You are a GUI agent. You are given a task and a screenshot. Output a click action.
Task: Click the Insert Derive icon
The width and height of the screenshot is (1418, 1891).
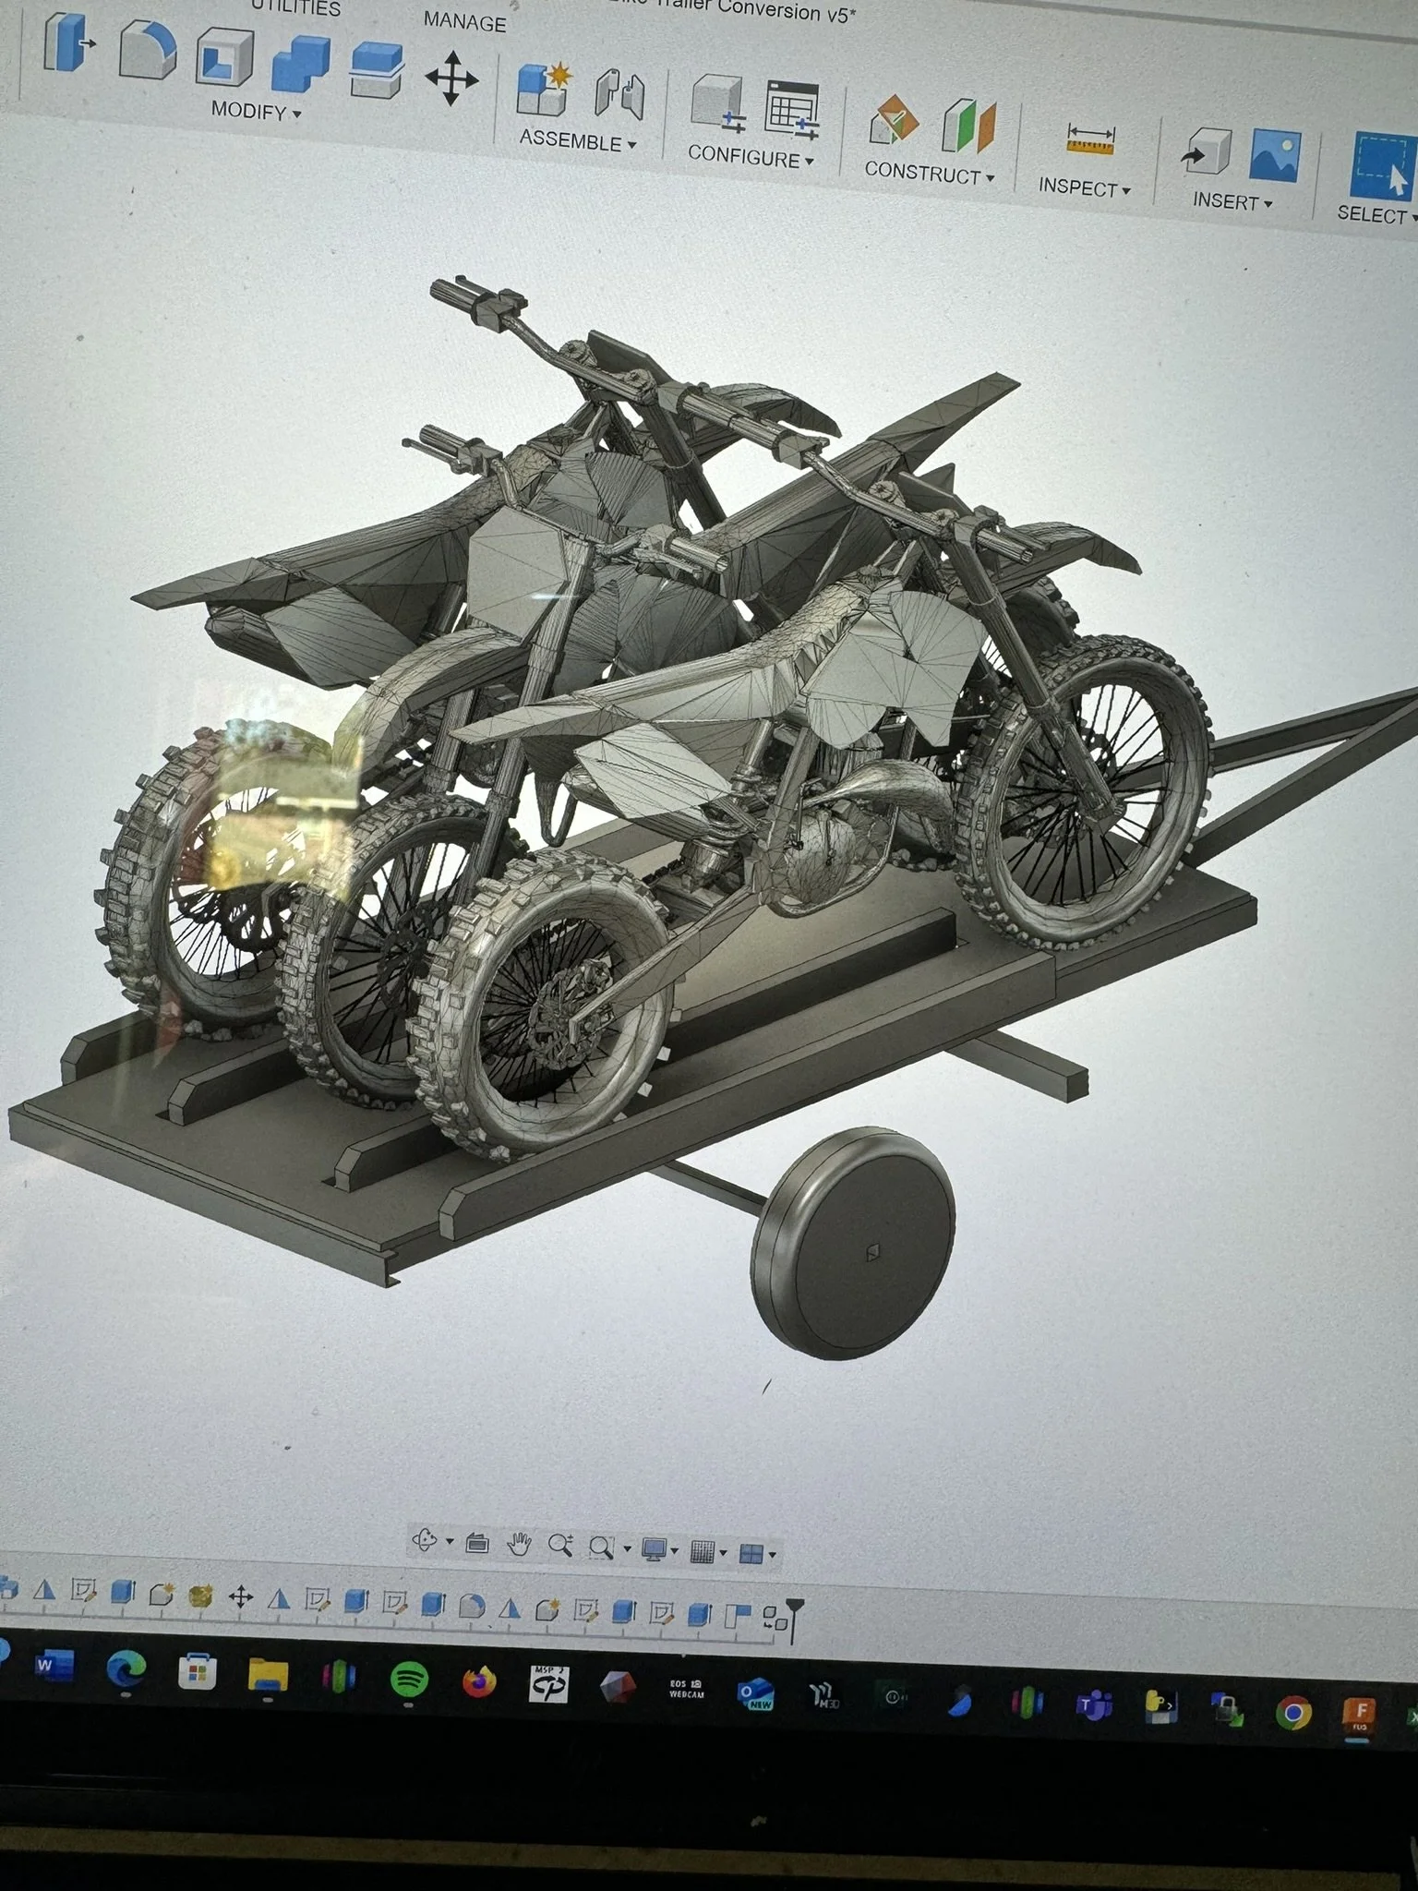pyautogui.click(x=1206, y=150)
